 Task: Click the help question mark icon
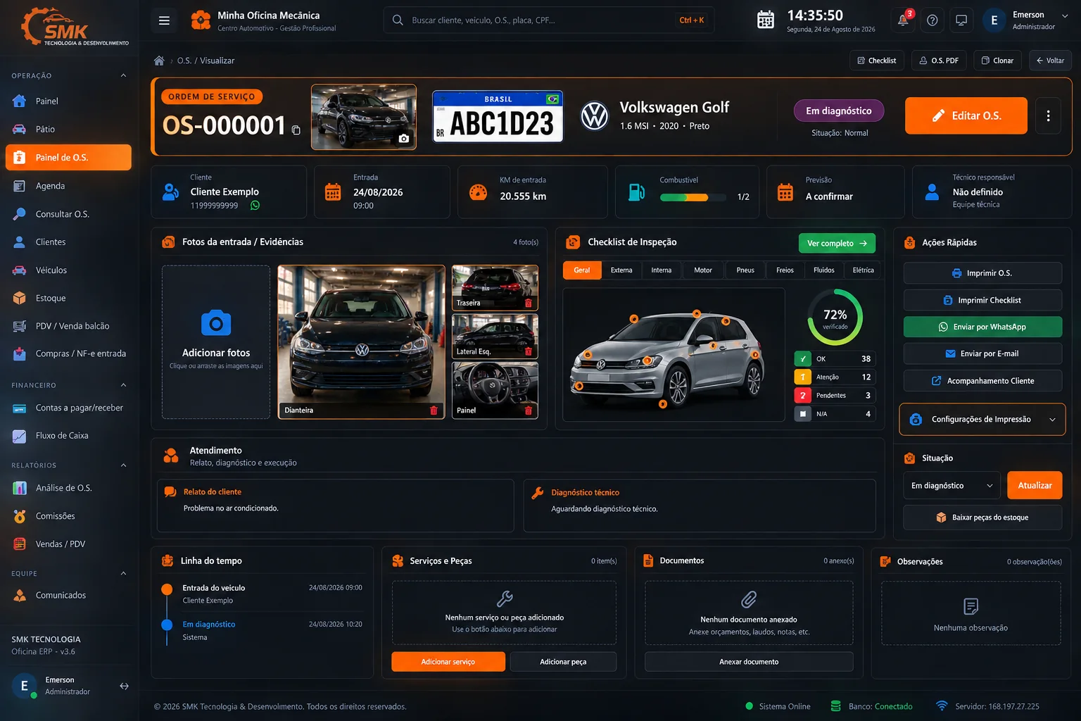[933, 20]
